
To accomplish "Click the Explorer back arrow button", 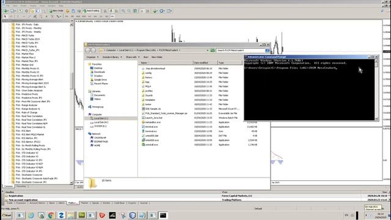I will [87, 50].
